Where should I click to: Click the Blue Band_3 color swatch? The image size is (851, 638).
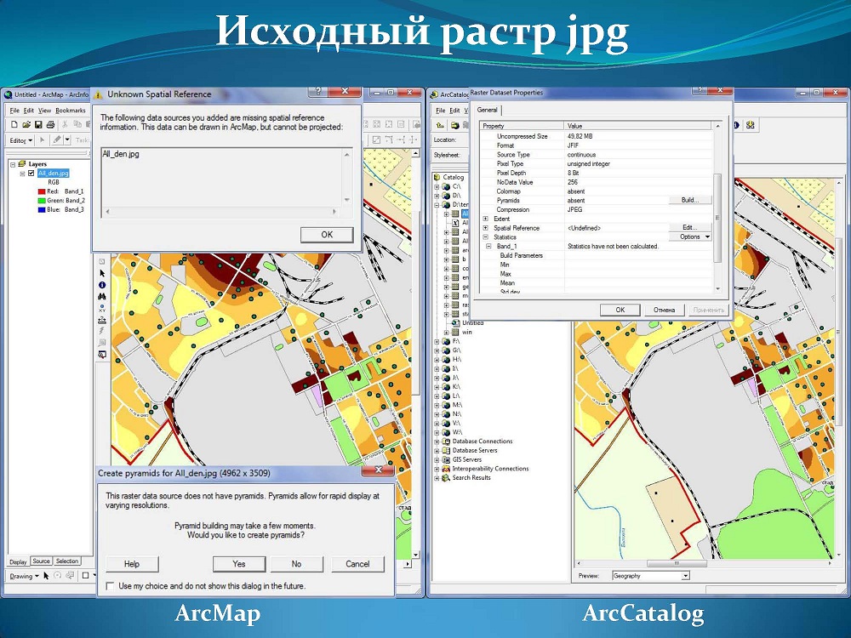(41, 210)
